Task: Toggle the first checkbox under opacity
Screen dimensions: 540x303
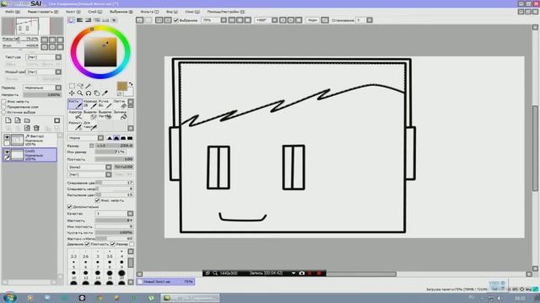Action: coord(3,102)
